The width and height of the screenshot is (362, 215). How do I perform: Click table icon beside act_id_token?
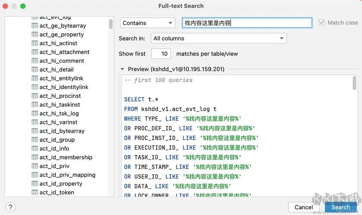click(34, 192)
